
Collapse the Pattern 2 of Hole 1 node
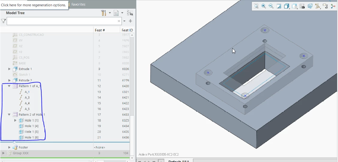[9, 115]
